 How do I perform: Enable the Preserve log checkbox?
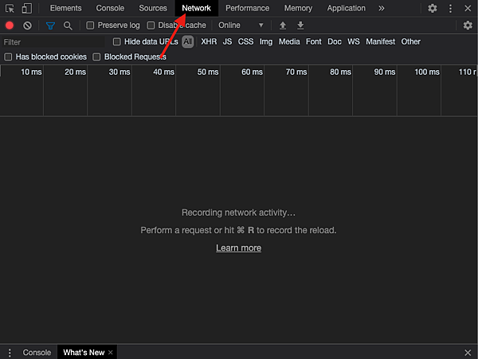90,25
